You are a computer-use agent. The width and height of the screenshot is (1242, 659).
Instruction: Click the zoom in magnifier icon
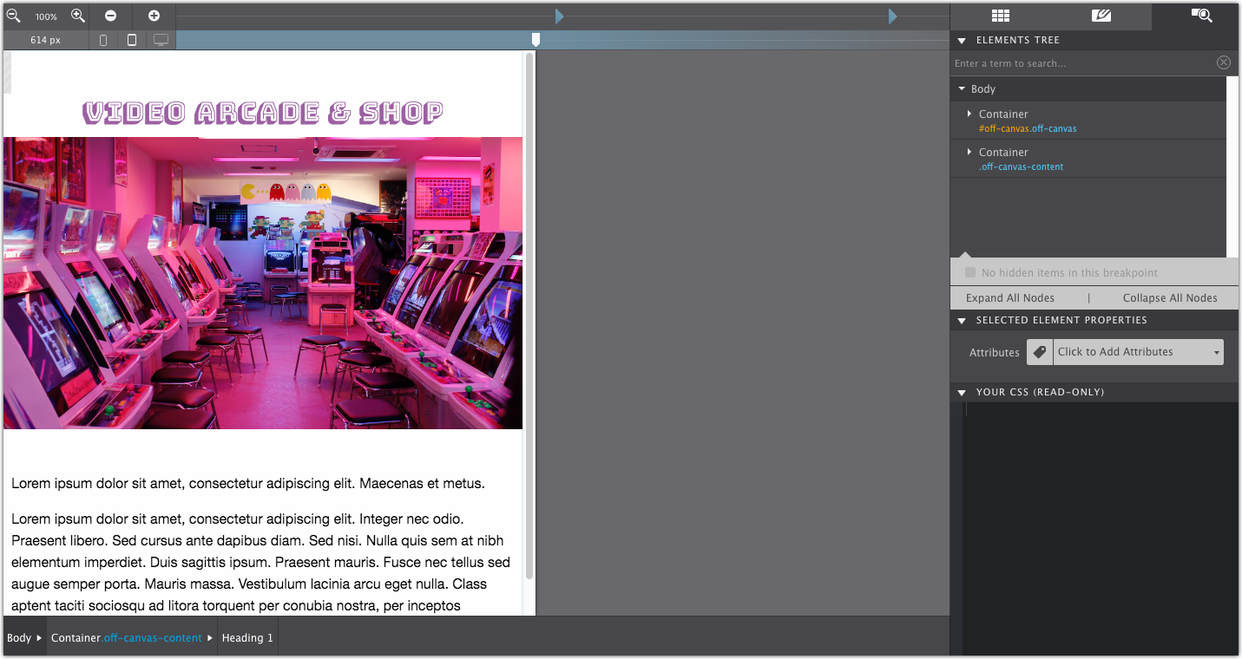click(x=78, y=16)
